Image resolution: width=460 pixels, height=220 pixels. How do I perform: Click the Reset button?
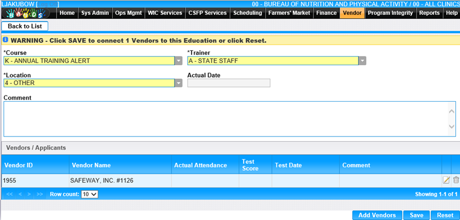(x=445, y=215)
